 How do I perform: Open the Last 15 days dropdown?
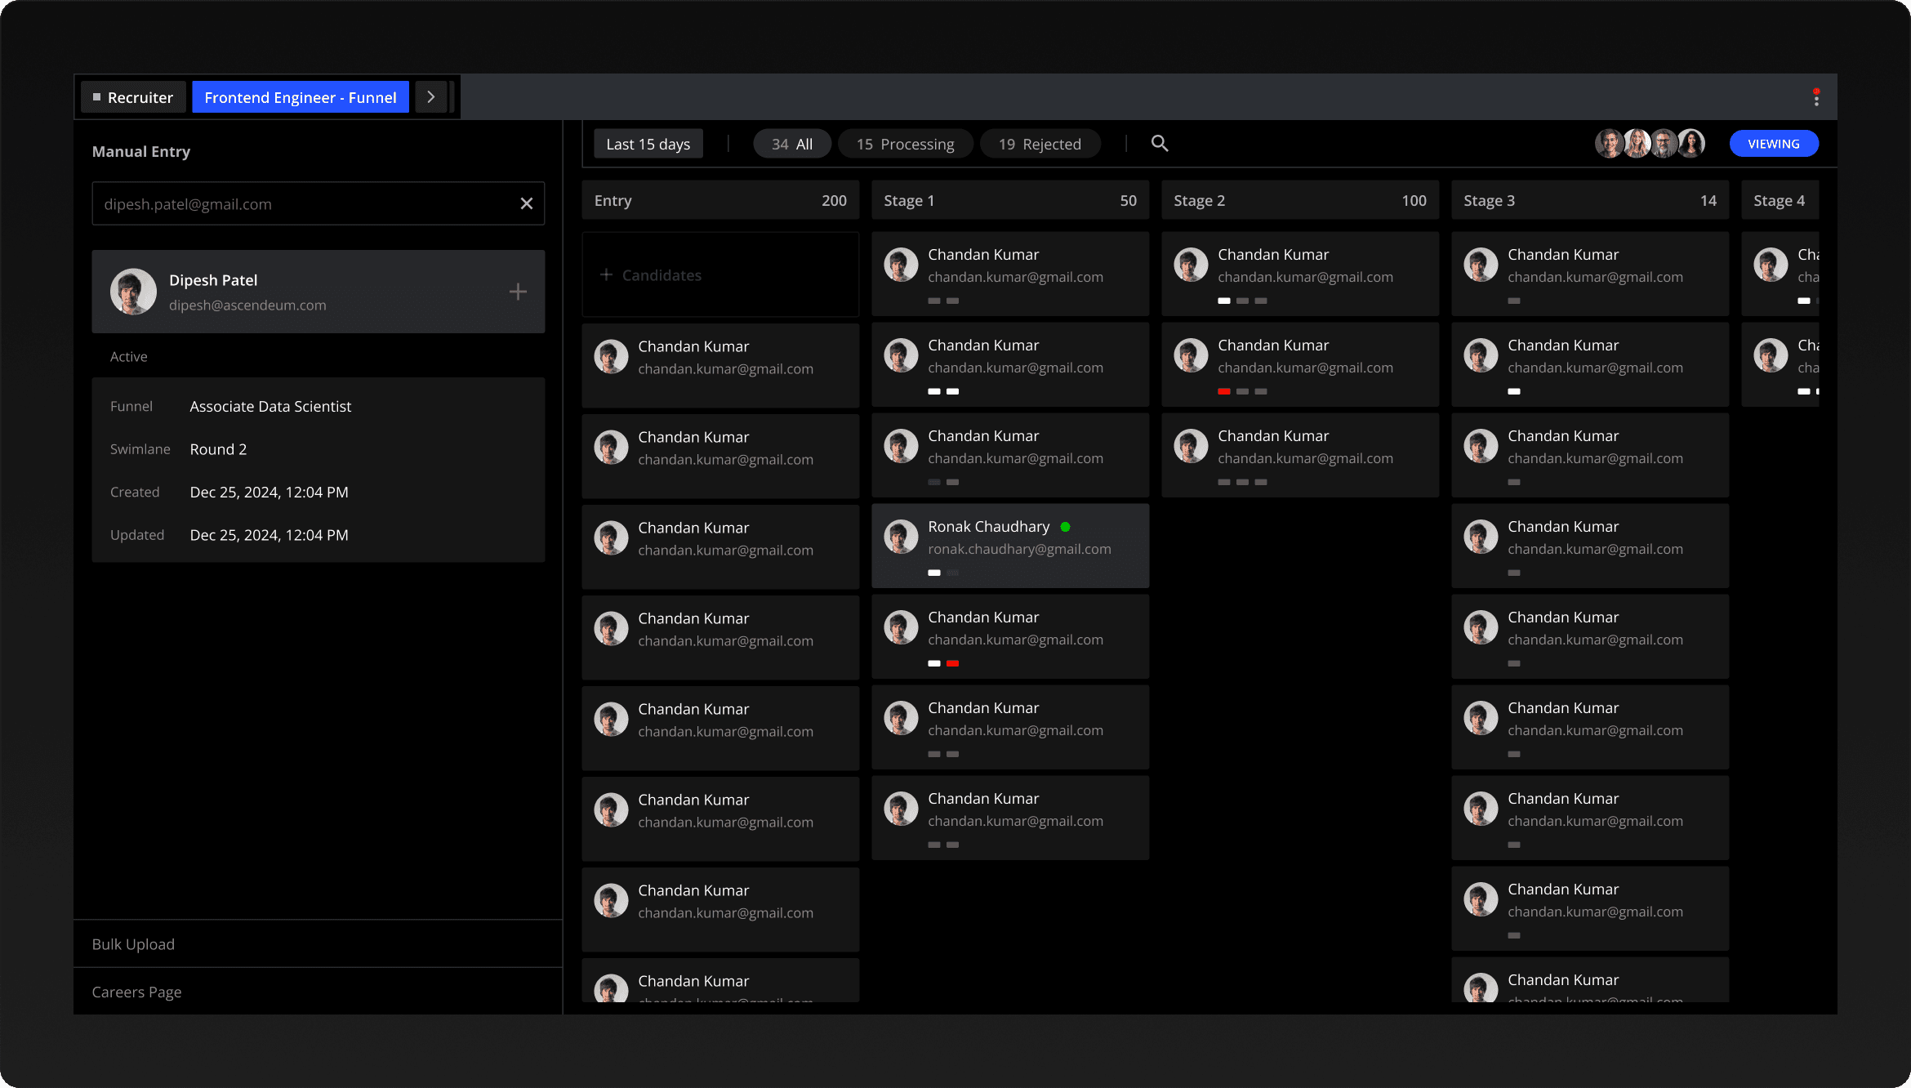pos(648,144)
